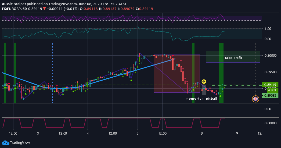Click the UK flag event icon
This screenshot has width=281, height=148.
(x=255, y=99)
